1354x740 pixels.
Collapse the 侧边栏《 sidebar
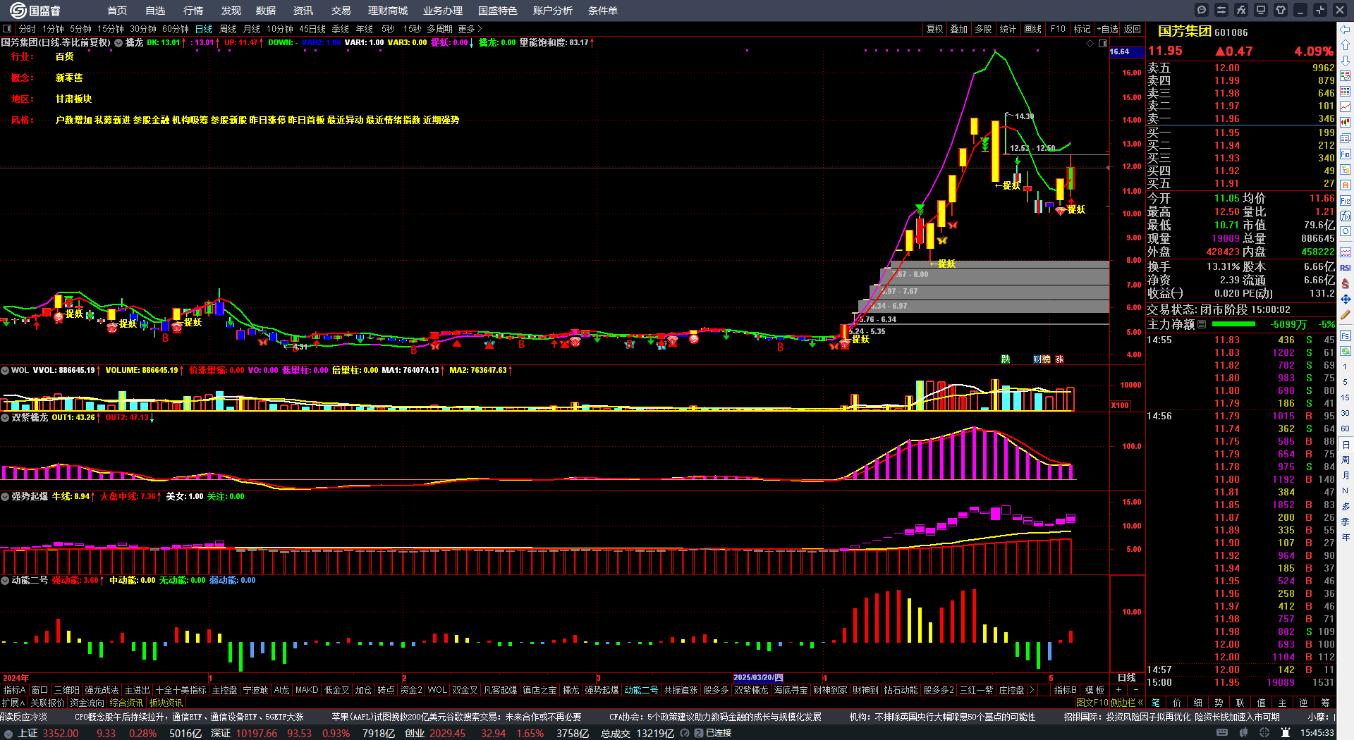(1127, 703)
